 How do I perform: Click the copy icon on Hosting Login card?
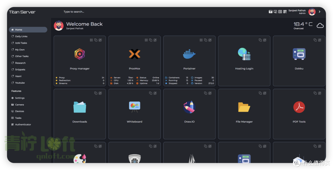pos(260,40)
